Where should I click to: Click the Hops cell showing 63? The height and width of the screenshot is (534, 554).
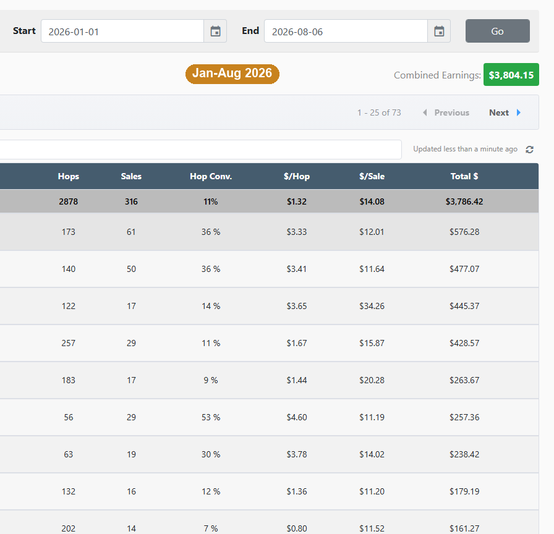69,454
